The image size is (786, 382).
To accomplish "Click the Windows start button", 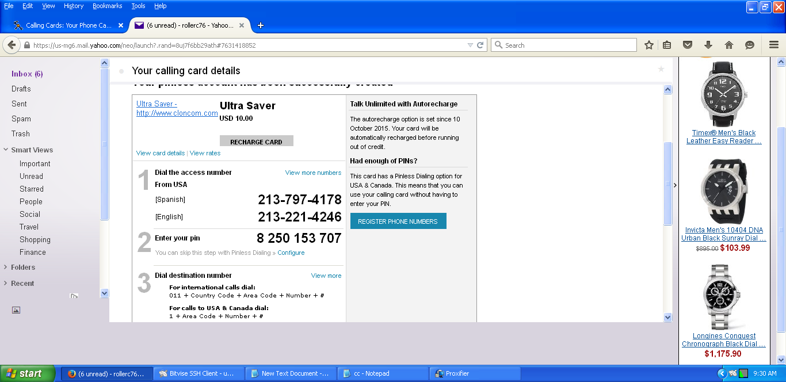I will 28,373.
